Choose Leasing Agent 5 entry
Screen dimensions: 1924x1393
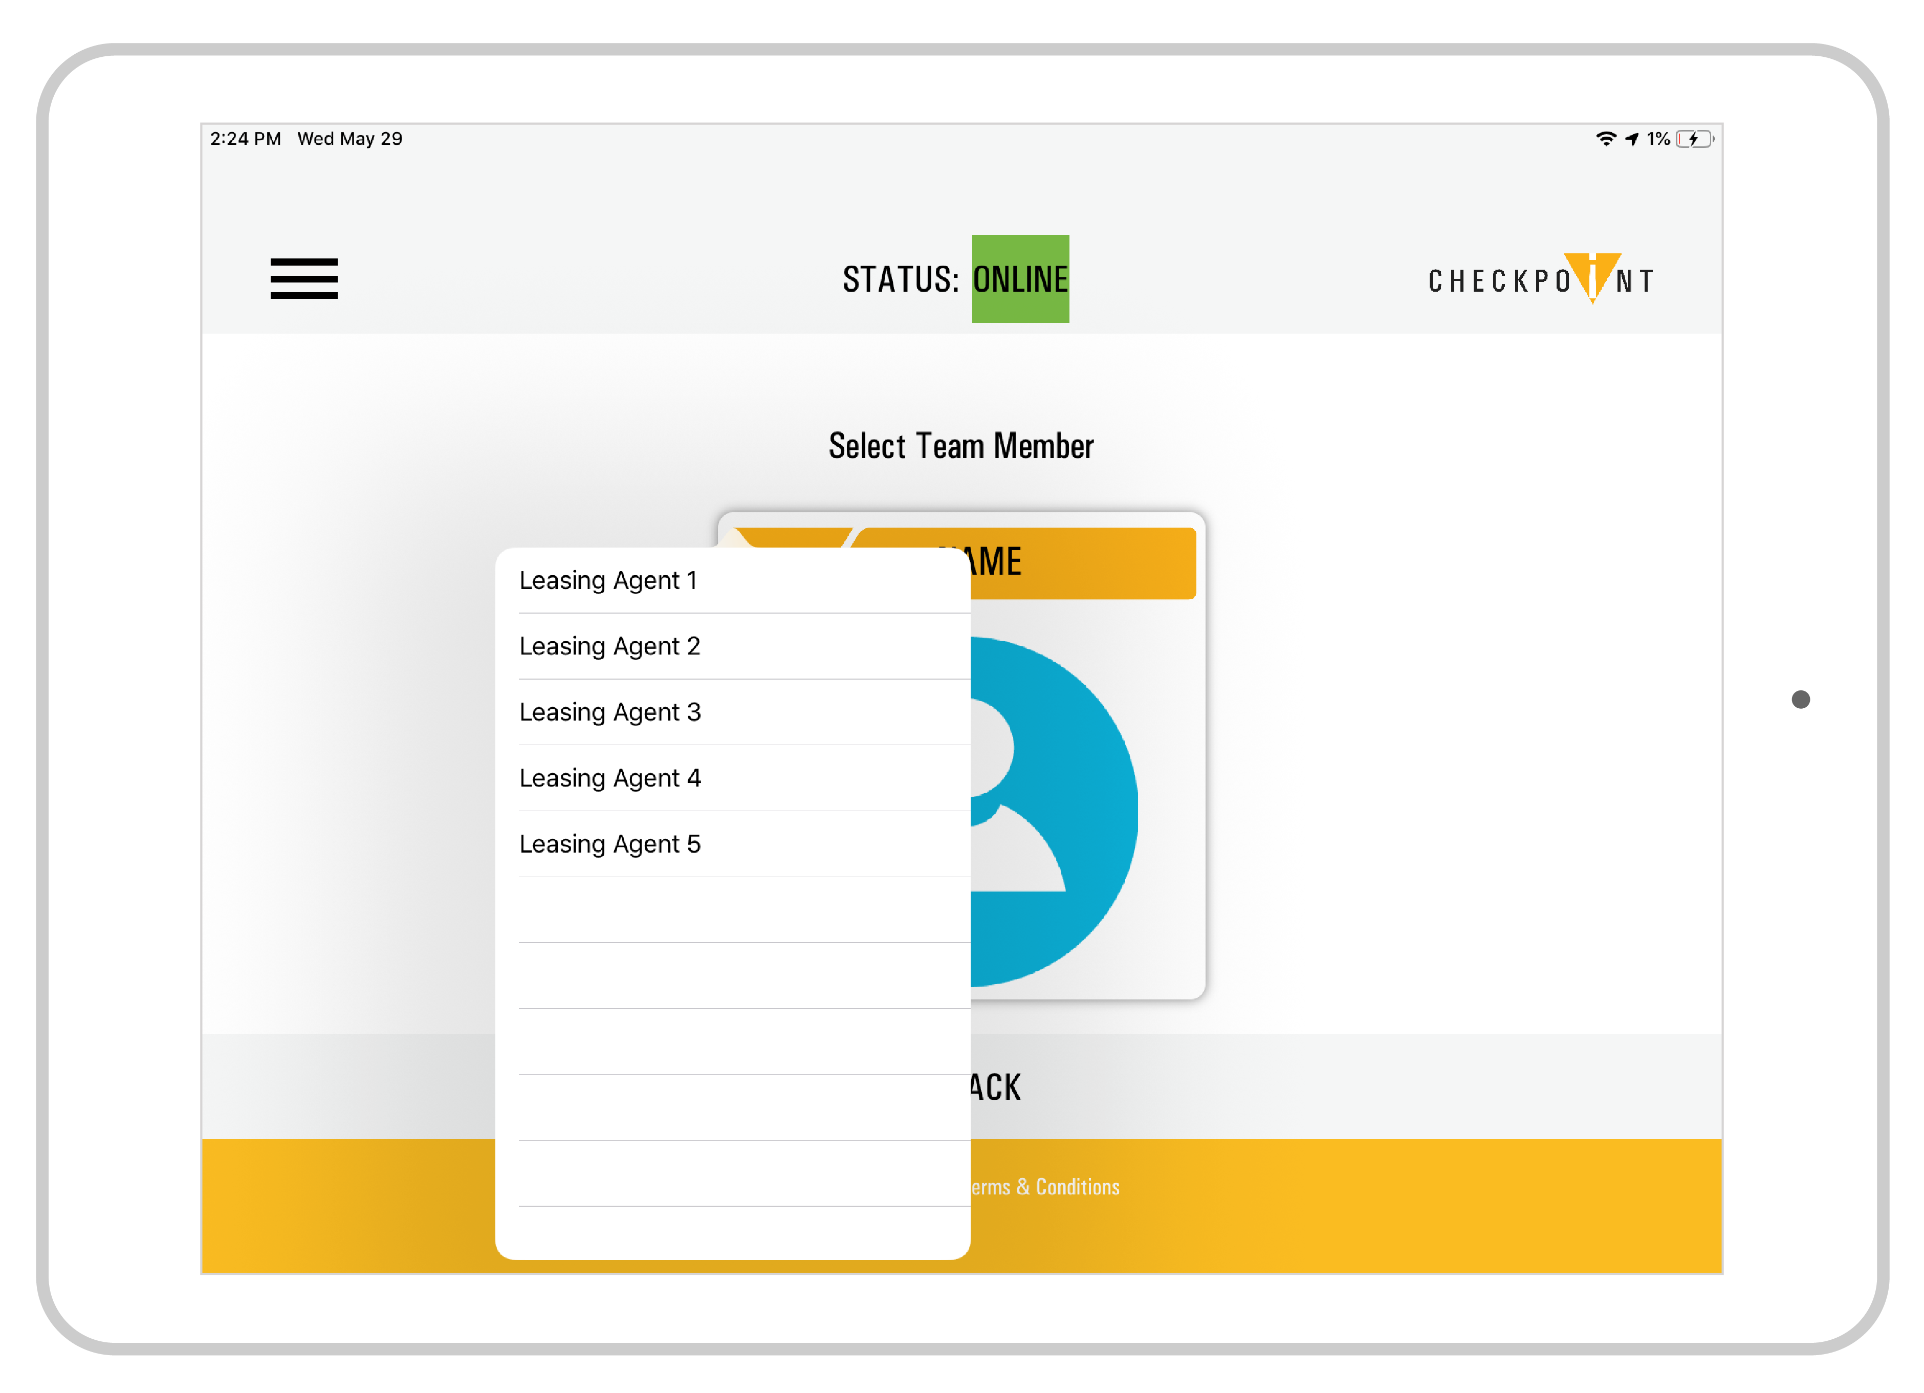(x=609, y=844)
